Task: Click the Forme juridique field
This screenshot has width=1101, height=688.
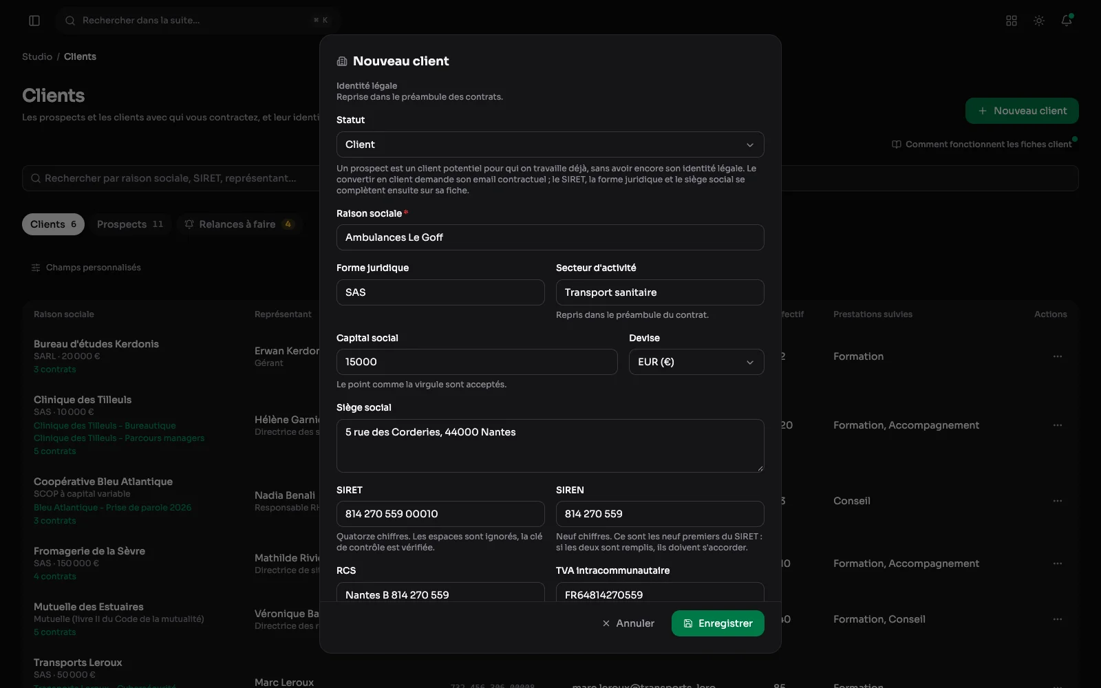Action: [x=440, y=292]
